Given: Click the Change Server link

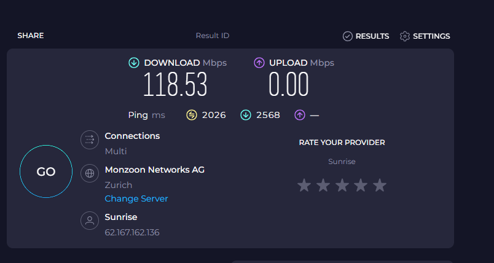Looking at the screenshot, I should (x=136, y=198).
